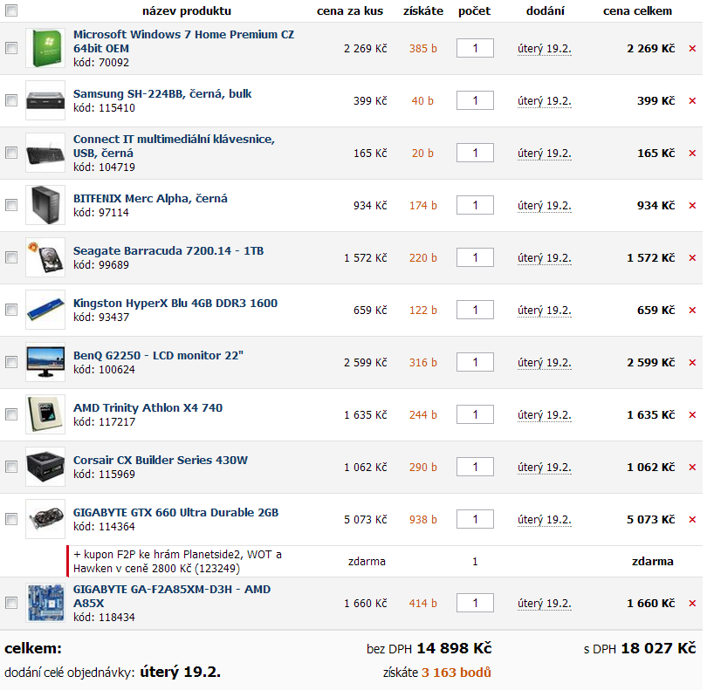Select the Samsung SH-224BB row checkbox

point(11,100)
